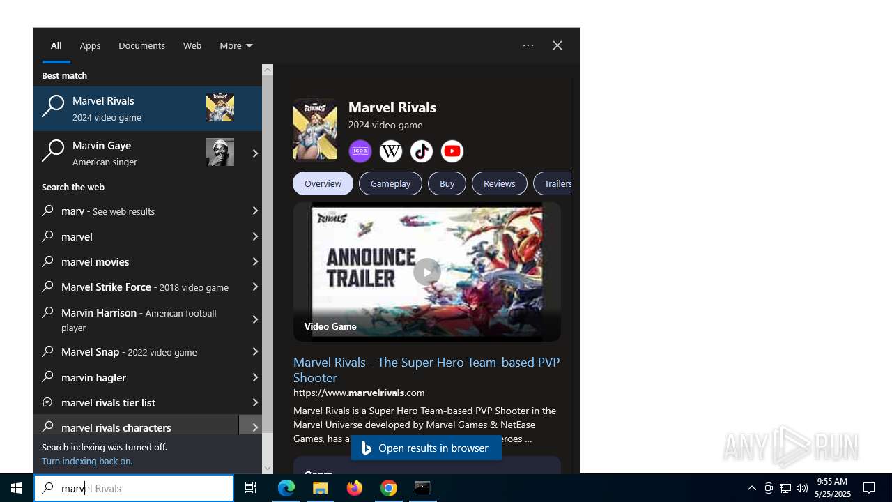Click the network status tray icon

pyautogui.click(x=785, y=488)
